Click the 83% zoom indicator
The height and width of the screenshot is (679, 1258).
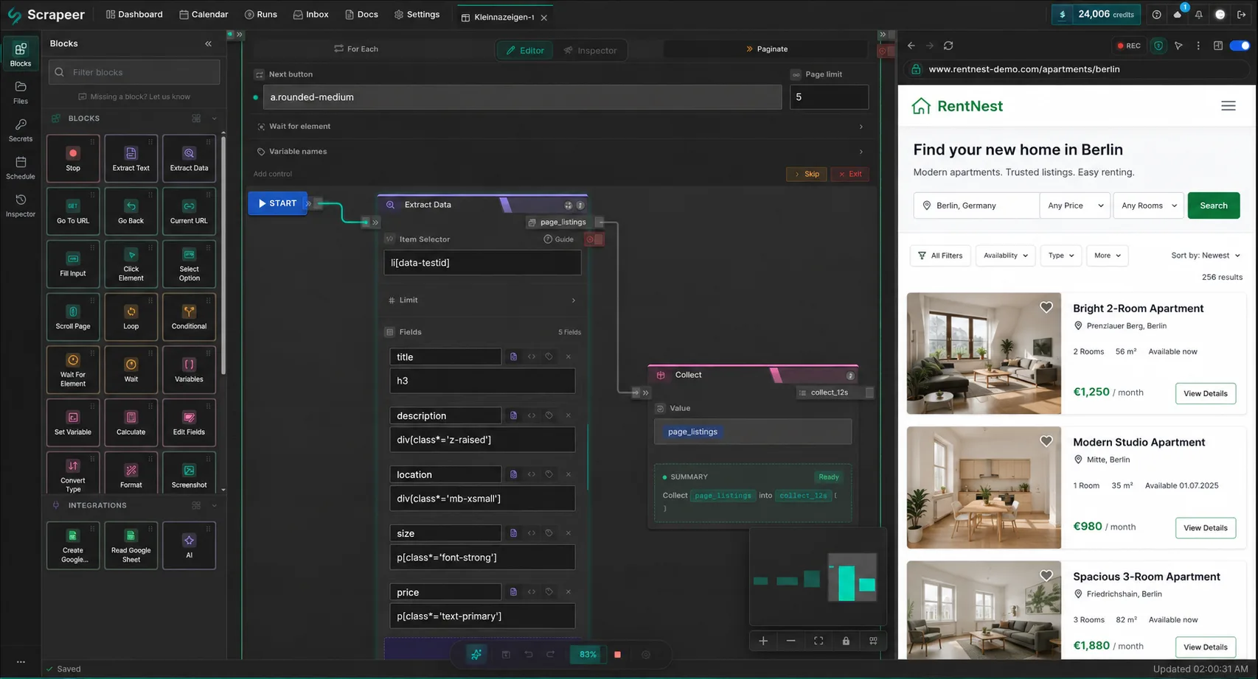[x=588, y=654]
